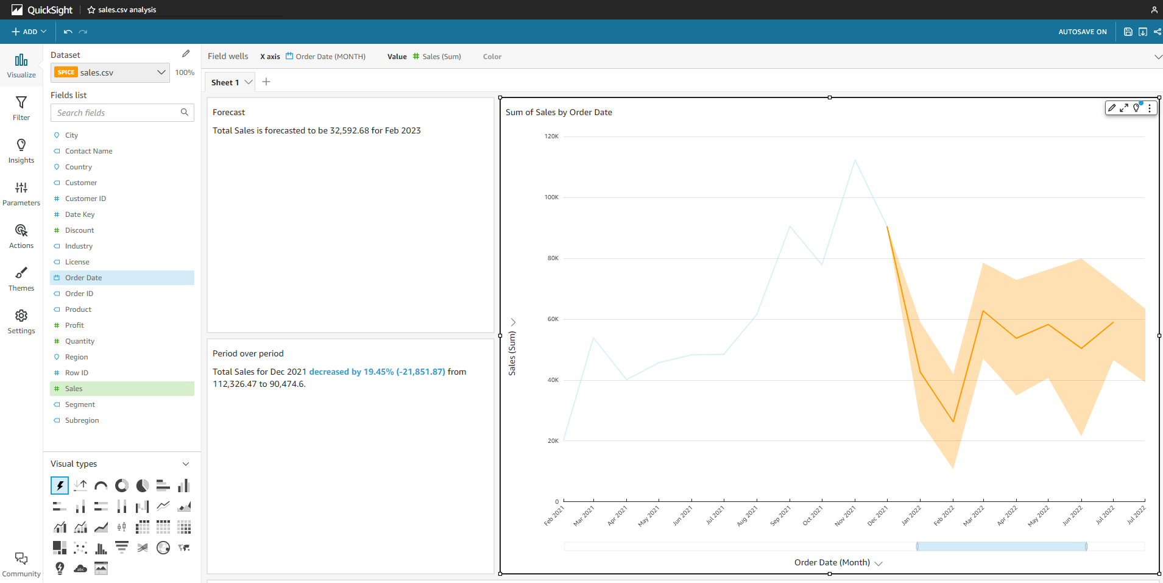1163x583 pixels.
Task: Open the ADD dropdown menu
Action: (29, 32)
